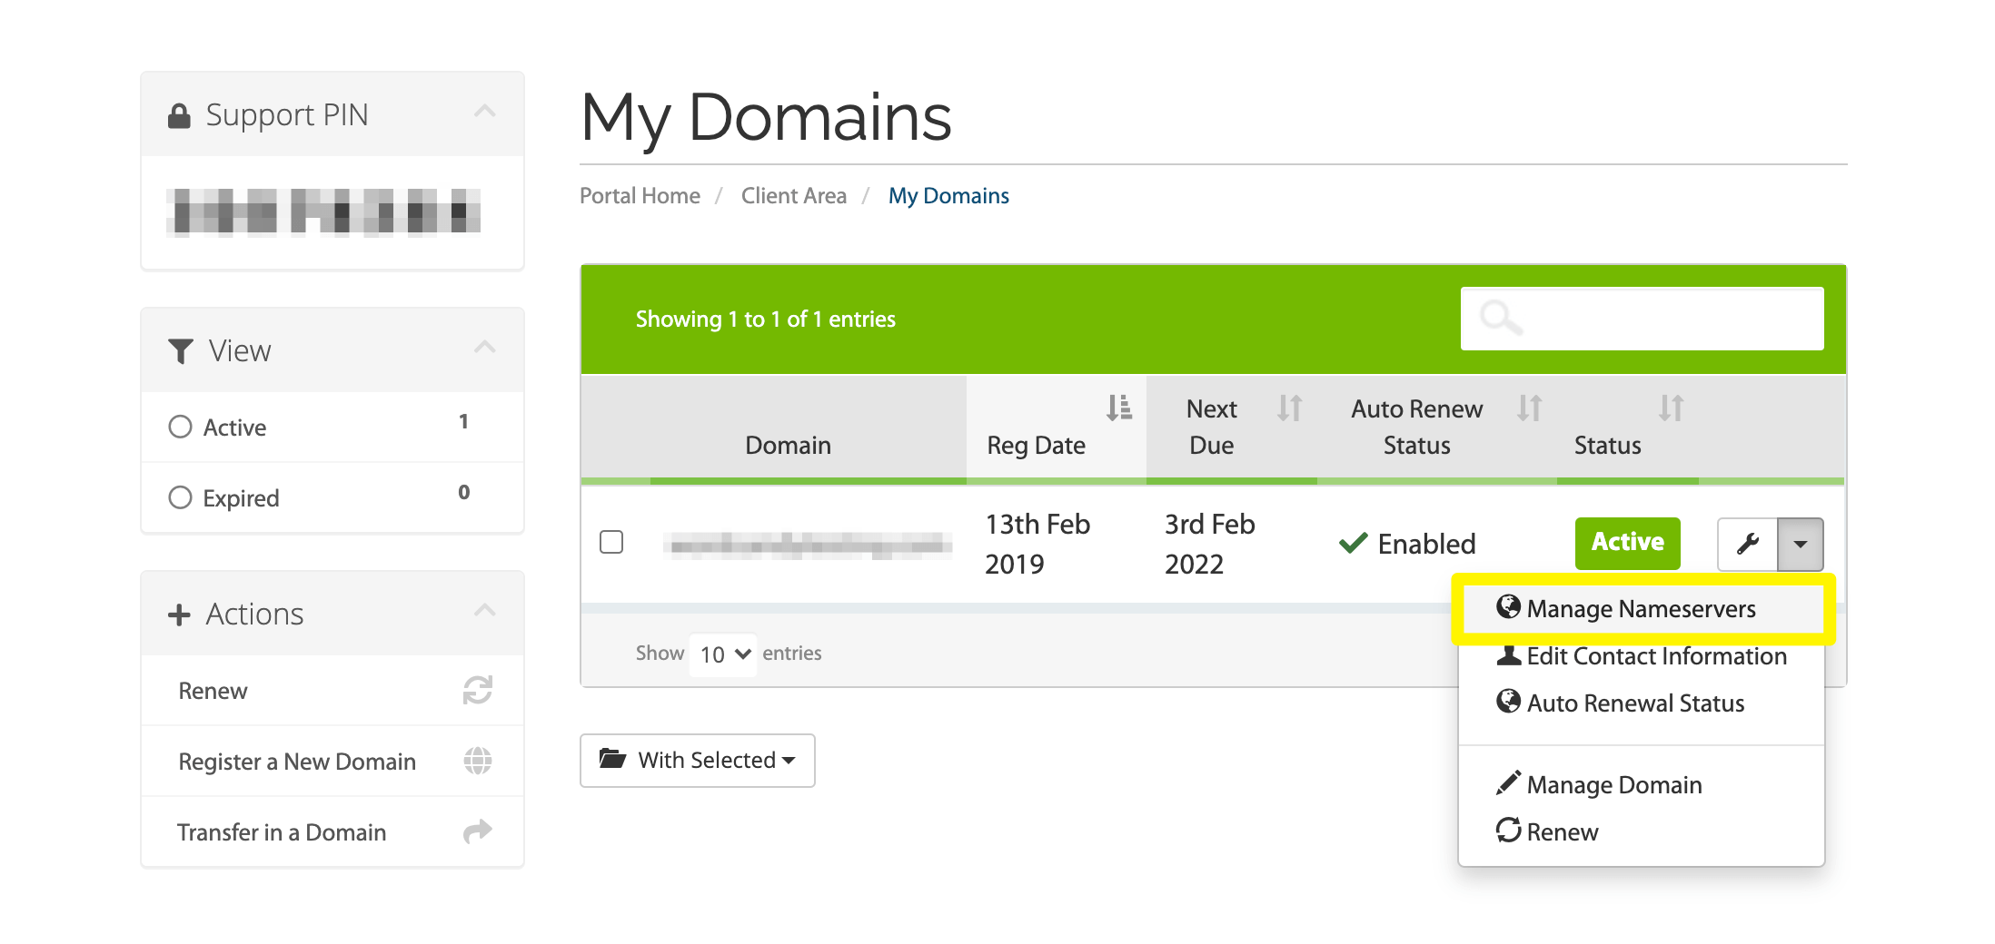This screenshot has width=1995, height=944.
Task: Click the sort icon on the Reg Date column
Action: pos(1119,408)
